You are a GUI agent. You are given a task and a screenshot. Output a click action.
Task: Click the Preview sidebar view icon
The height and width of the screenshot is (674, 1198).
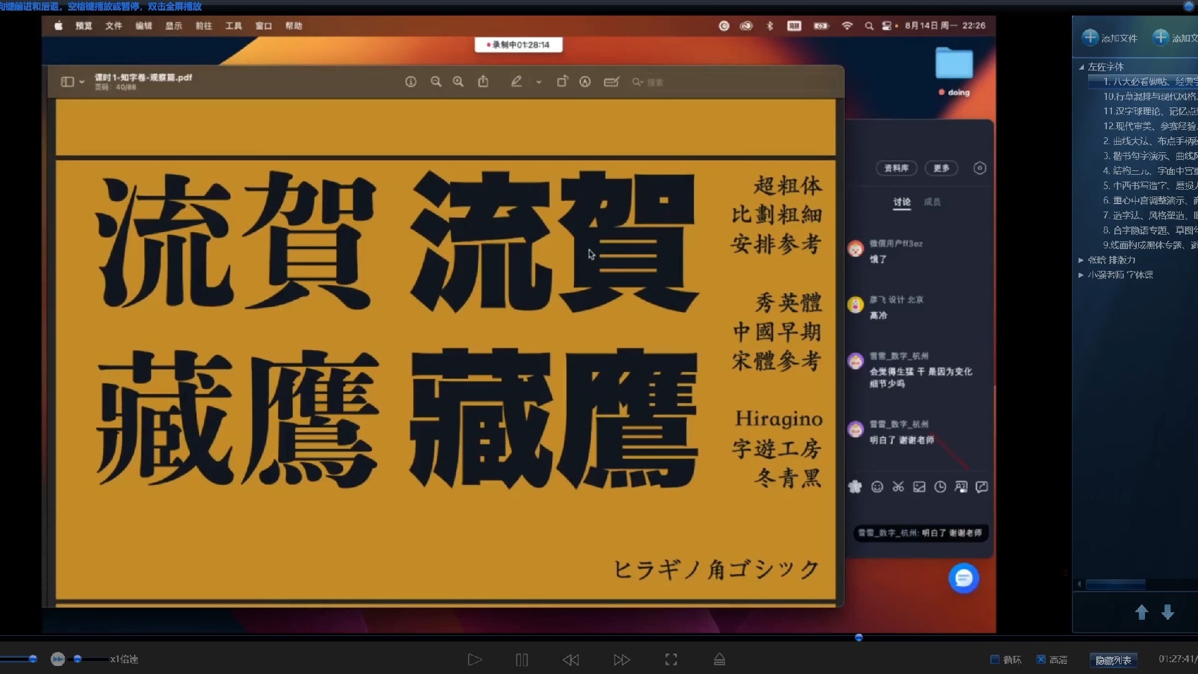[67, 82]
